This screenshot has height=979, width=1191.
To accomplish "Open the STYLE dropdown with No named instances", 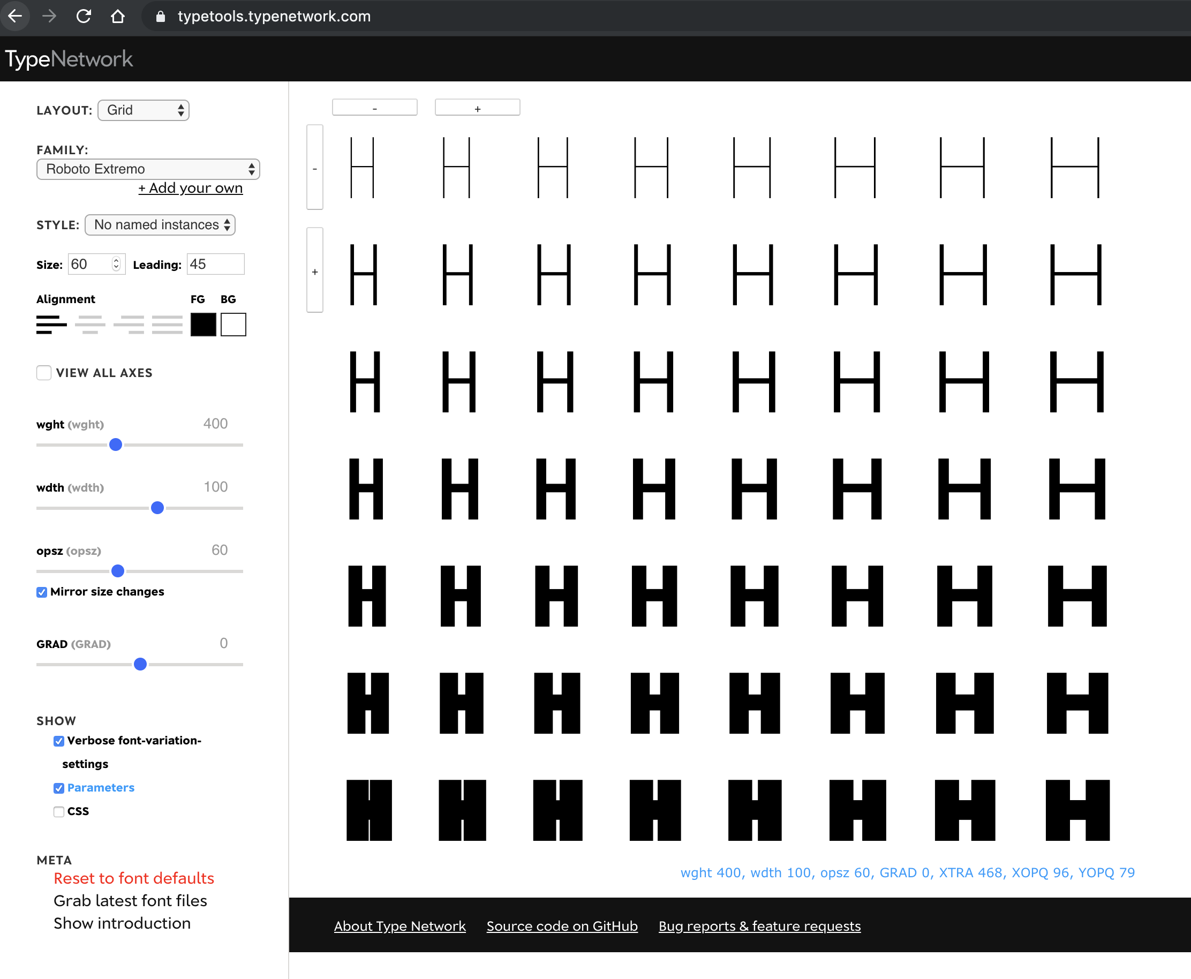I will click(x=160, y=224).
